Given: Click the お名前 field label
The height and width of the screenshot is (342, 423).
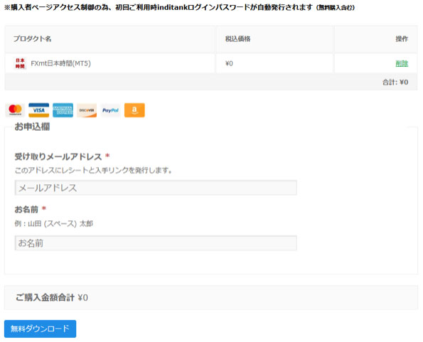Looking at the screenshot, I should point(26,209).
